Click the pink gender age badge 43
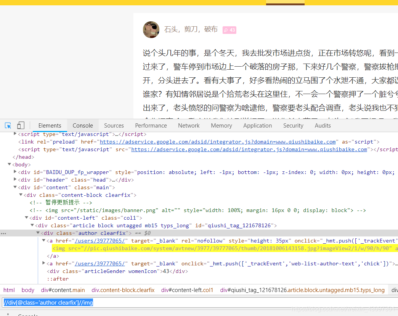The height and width of the screenshot is (316, 398). [229, 30]
